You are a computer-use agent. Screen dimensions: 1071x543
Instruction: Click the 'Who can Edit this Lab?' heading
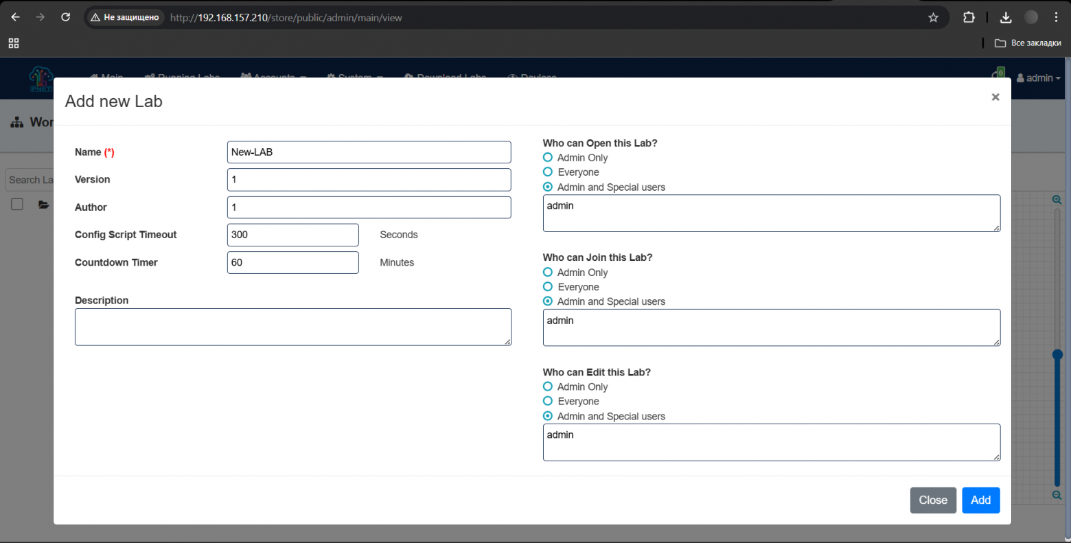pyautogui.click(x=597, y=372)
